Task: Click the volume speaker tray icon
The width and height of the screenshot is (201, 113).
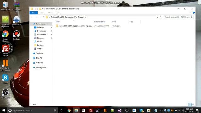Action: coord(183,110)
